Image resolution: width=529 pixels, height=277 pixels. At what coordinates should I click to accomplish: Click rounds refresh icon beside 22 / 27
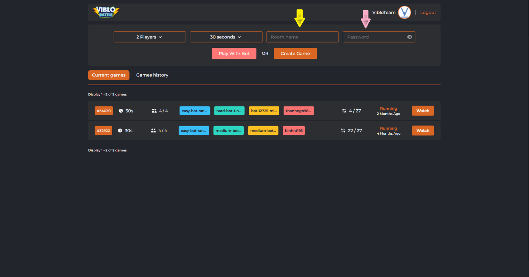[343, 130]
